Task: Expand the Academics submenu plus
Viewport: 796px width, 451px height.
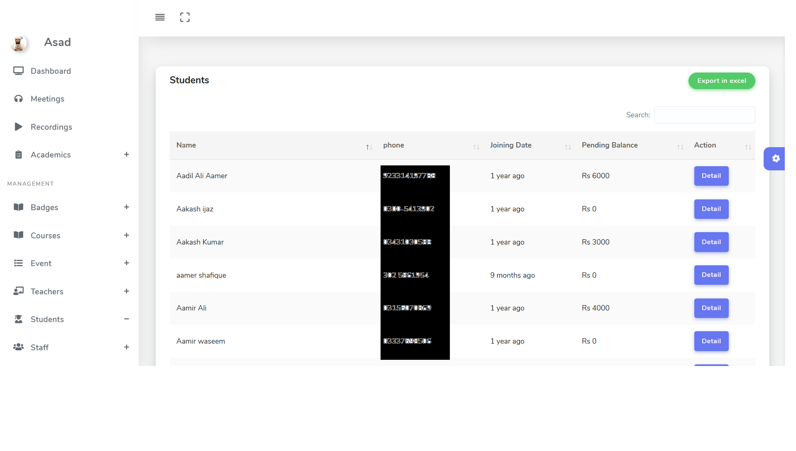Action: point(127,155)
